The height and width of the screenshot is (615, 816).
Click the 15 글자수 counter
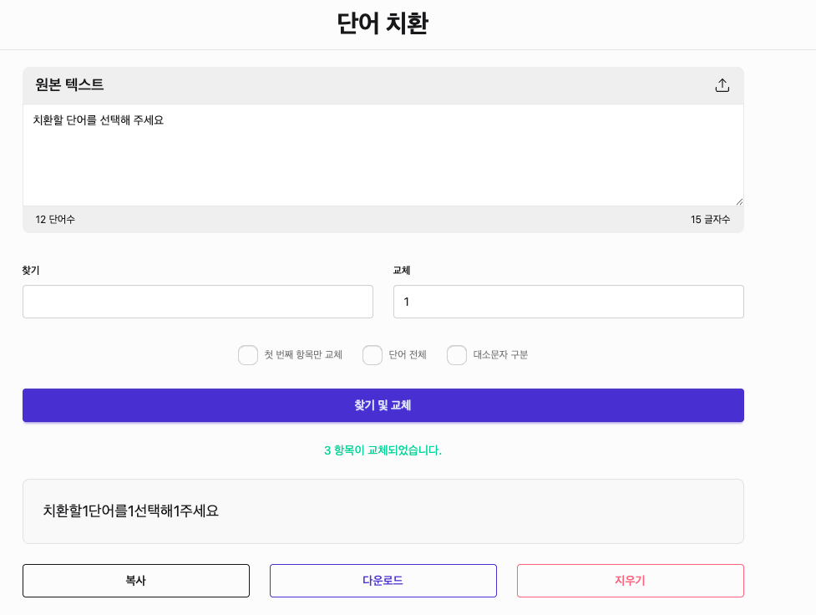coord(710,220)
